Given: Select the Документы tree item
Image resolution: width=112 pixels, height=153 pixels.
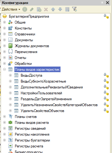Looking at the screenshot, I should click(x=24, y=40).
